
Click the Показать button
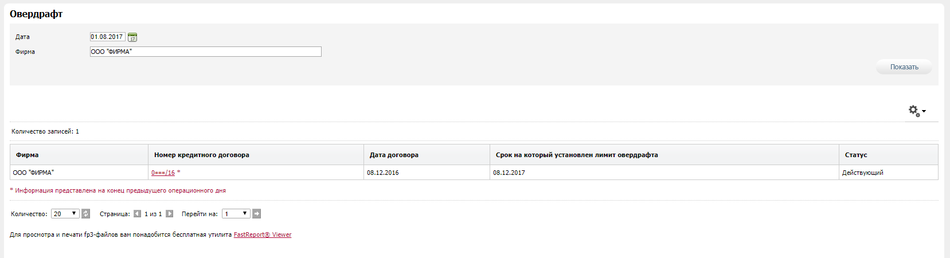(904, 67)
